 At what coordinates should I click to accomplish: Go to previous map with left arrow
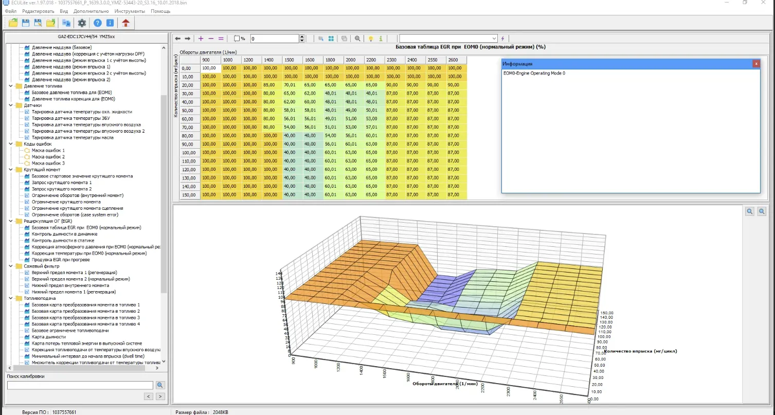tap(178, 39)
